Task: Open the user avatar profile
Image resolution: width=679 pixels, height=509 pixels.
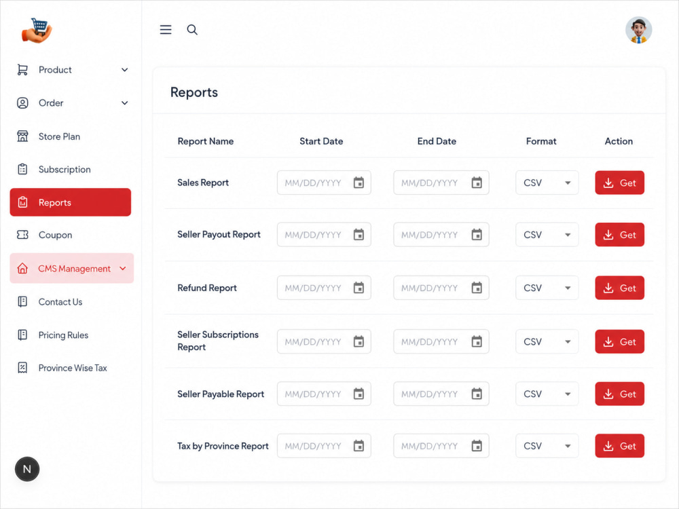Action: [x=638, y=30]
